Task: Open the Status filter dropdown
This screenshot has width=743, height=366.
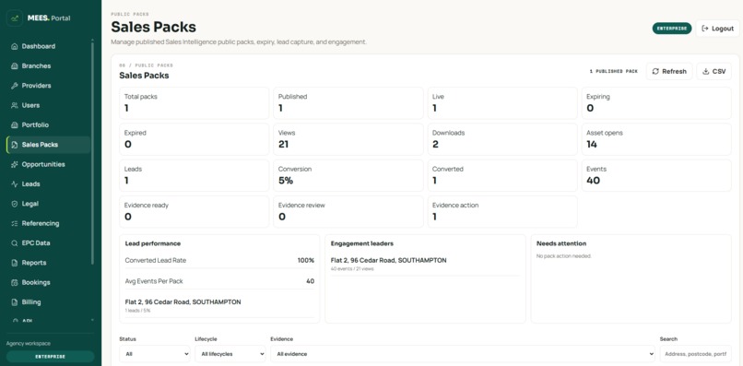Action: [155, 354]
